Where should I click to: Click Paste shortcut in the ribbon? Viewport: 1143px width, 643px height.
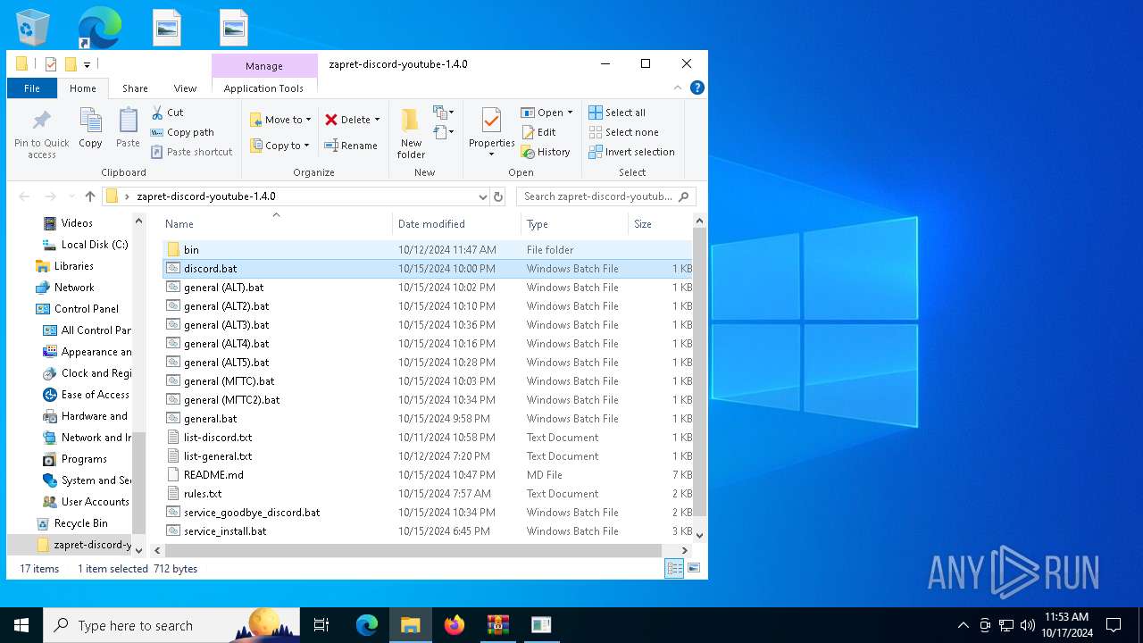(x=191, y=152)
